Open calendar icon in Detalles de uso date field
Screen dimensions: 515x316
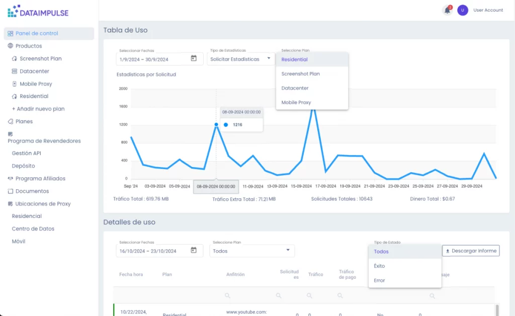point(194,251)
